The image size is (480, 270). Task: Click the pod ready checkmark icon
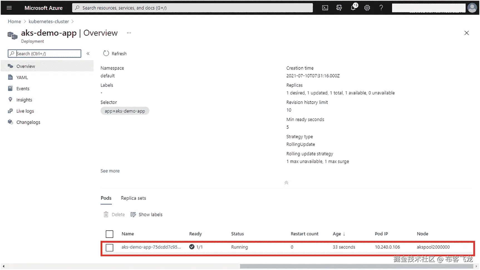pos(192,247)
